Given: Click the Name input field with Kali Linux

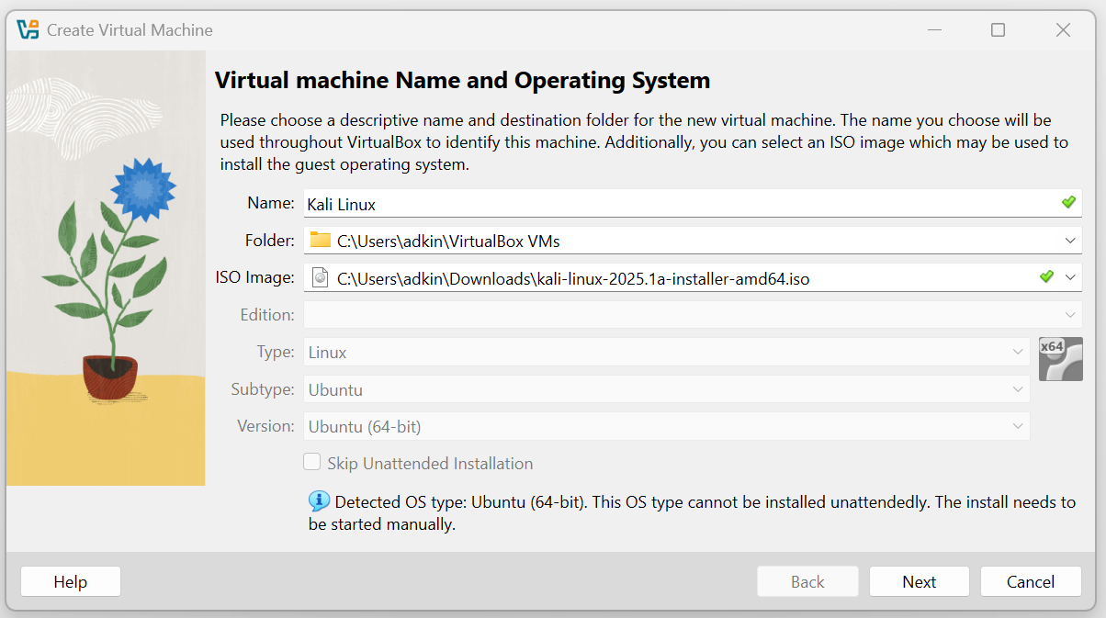Looking at the screenshot, I should [x=693, y=203].
